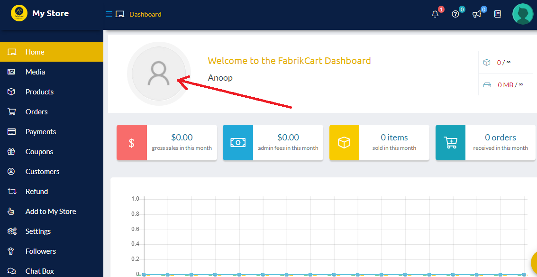Viewport: 537px width, 277px height.
Task: Select Payments from the sidebar
Action: [x=52, y=132]
